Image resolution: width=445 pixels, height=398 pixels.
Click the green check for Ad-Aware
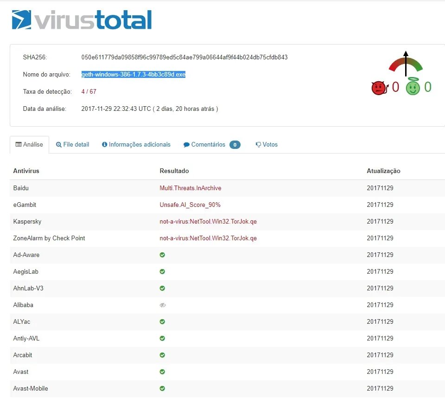coord(162,255)
